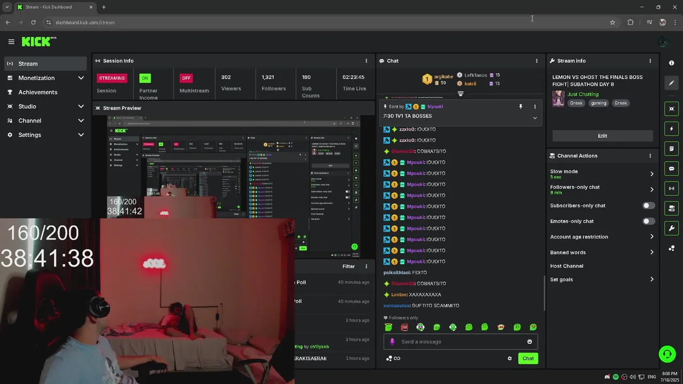The image size is (683, 384).
Task: Click the document notes icon in right sidebar
Action: [x=671, y=149]
